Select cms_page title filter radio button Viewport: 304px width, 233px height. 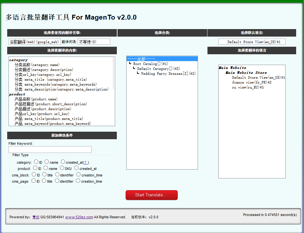tap(44, 180)
